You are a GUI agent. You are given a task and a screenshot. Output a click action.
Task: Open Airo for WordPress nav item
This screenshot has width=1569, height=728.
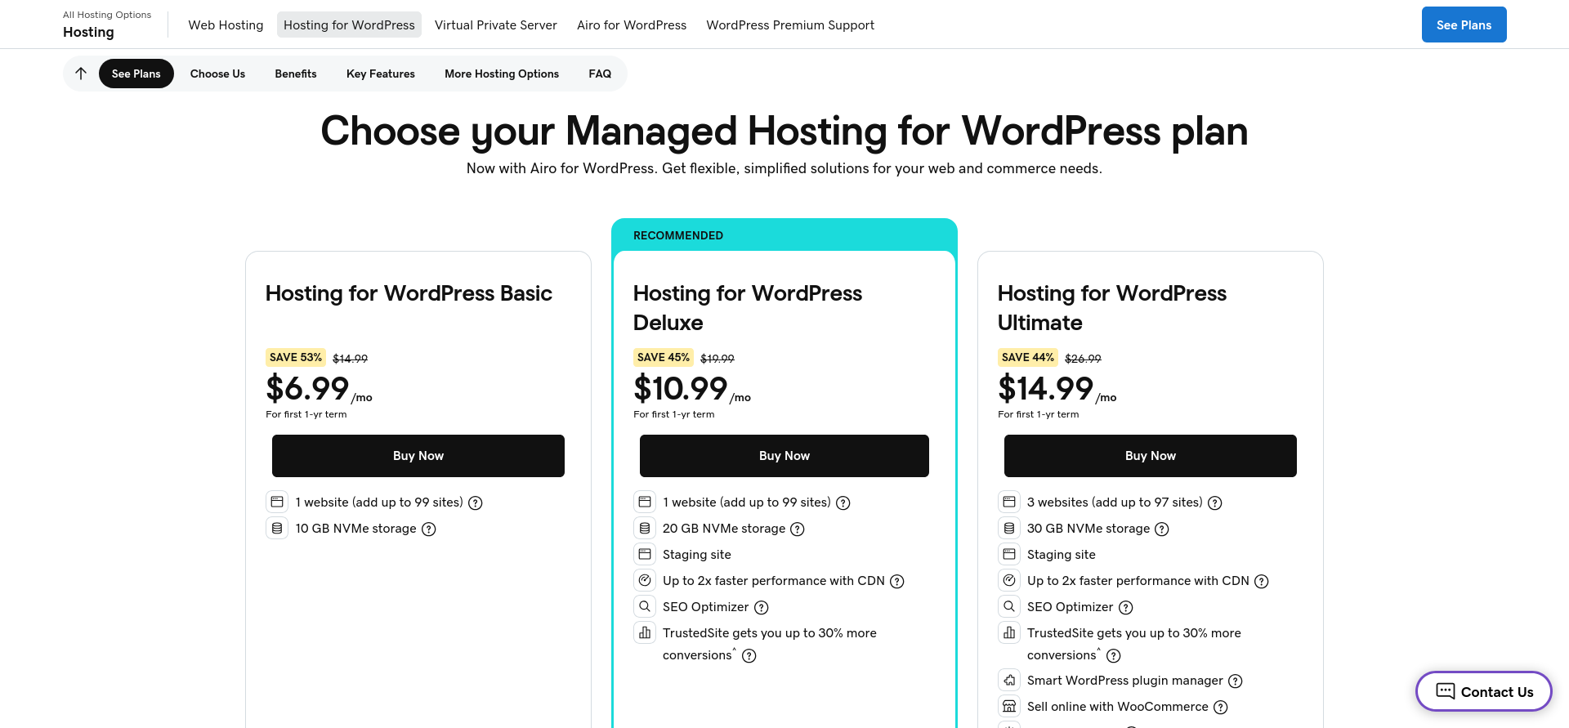click(x=632, y=25)
